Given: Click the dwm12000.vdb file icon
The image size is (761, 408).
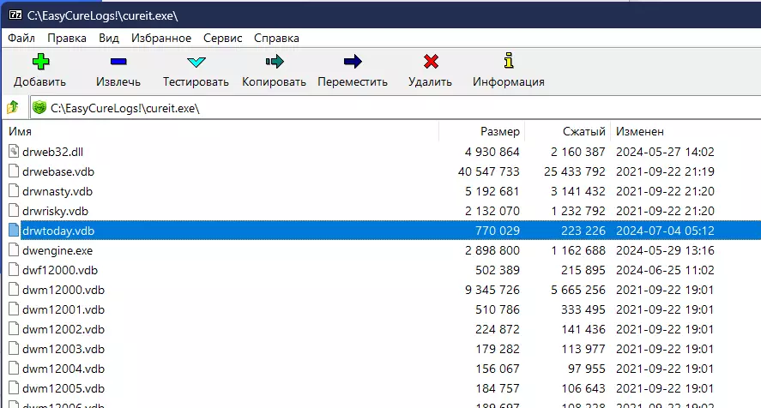Looking at the screenshot, I should click(x=14, y=290).
